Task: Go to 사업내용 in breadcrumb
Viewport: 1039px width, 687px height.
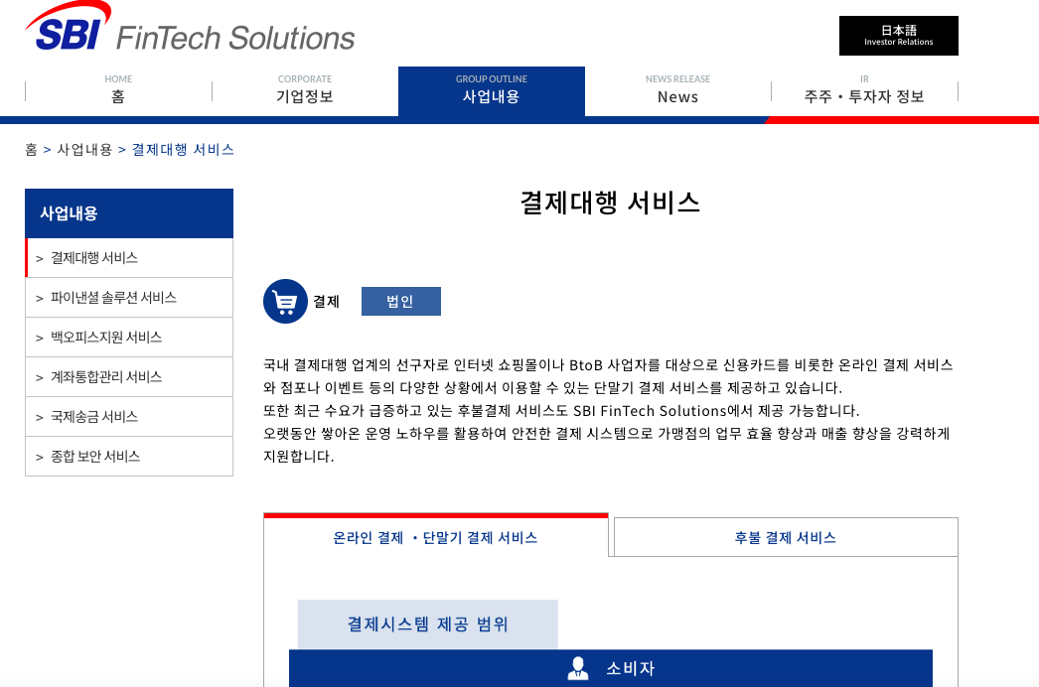Action: 84,150
